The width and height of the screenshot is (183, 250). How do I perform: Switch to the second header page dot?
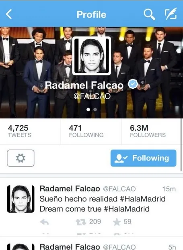95,110
